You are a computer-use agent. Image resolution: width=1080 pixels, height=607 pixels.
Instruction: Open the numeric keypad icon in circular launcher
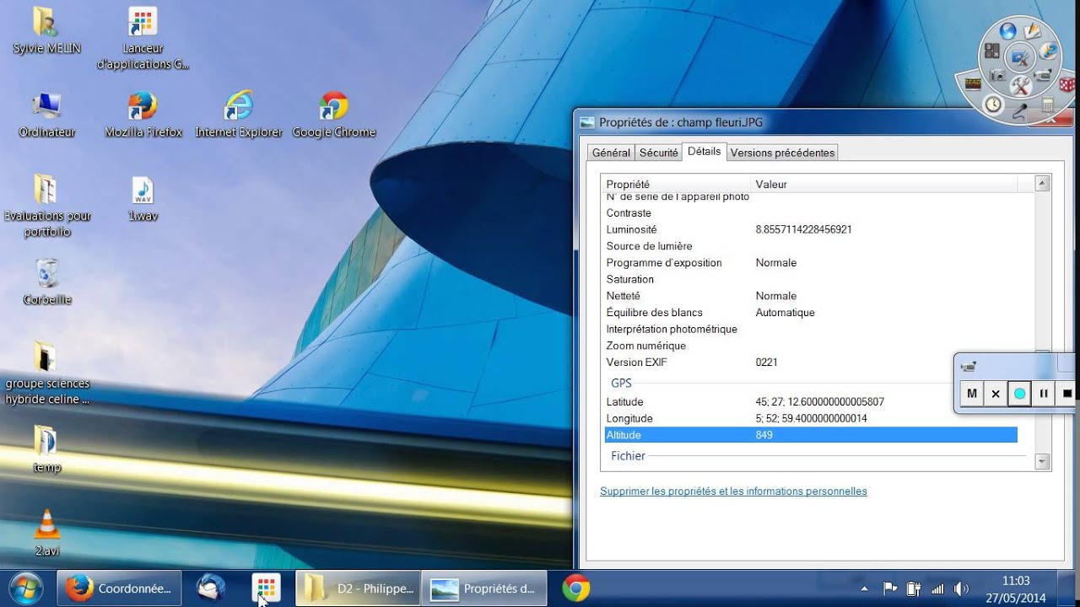point(991,51)
